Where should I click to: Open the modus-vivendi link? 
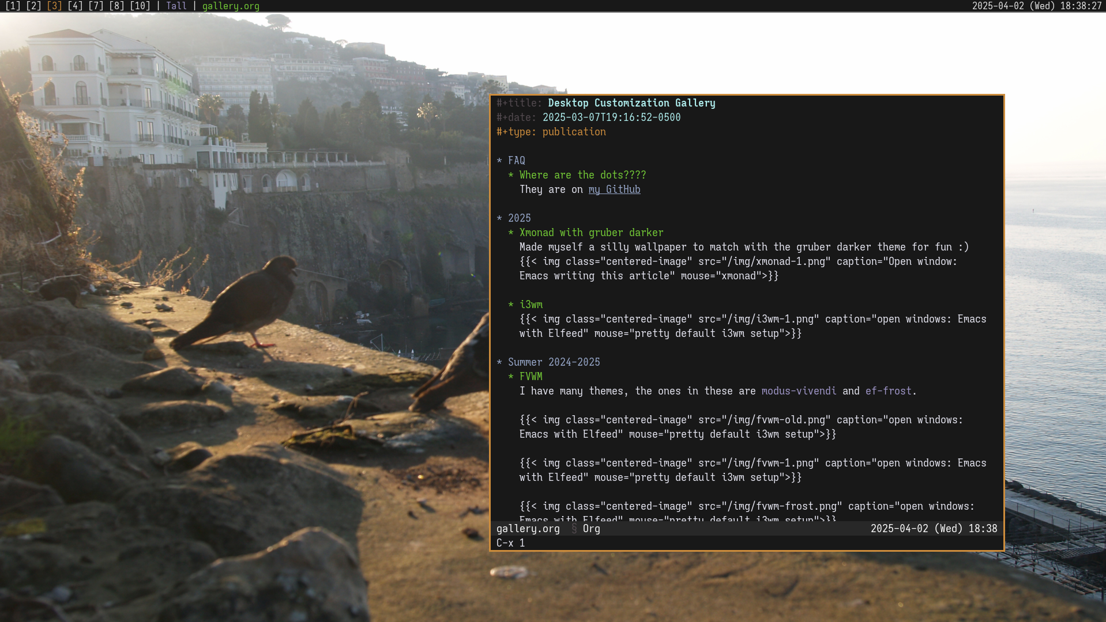pos(799,391)
